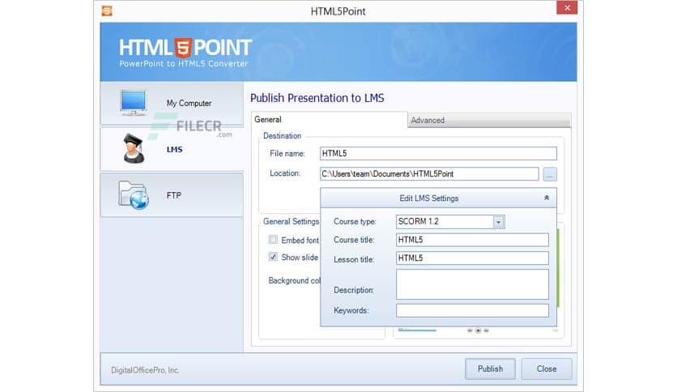
Task: Switch to the Advanced tab
Action: tap(489, 121)
